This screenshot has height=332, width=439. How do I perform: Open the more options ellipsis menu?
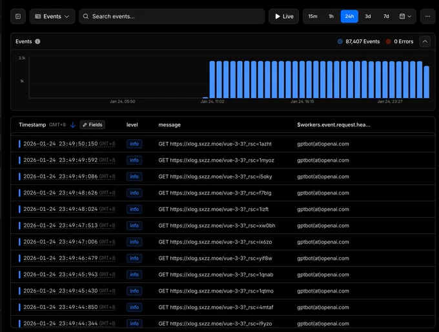[x=427, y=17]
